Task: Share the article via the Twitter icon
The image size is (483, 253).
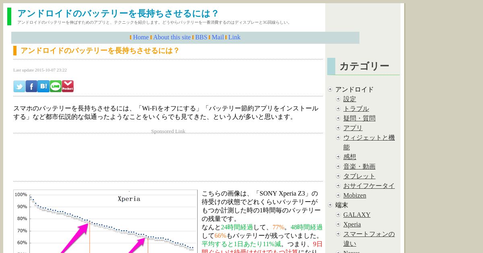Action: tap(19, 86)
